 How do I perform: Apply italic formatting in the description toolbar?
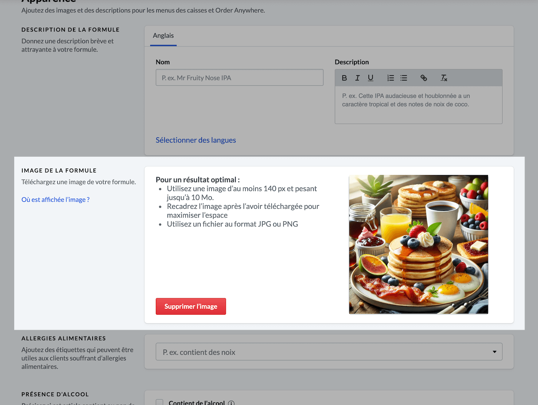(x=357, y=78)
